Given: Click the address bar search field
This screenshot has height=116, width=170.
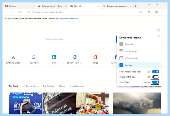Looking at the screenshot, I should pos(82,12).
